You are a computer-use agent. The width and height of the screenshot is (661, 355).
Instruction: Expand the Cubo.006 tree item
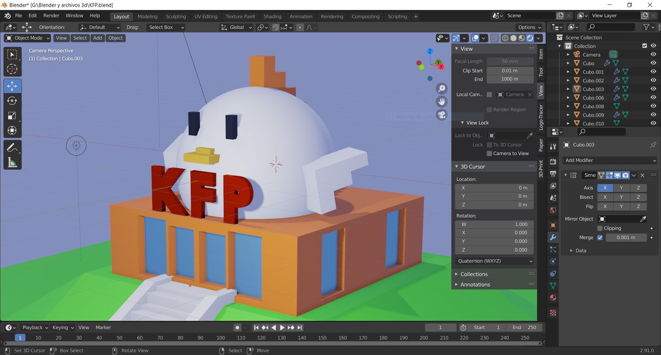568,98
